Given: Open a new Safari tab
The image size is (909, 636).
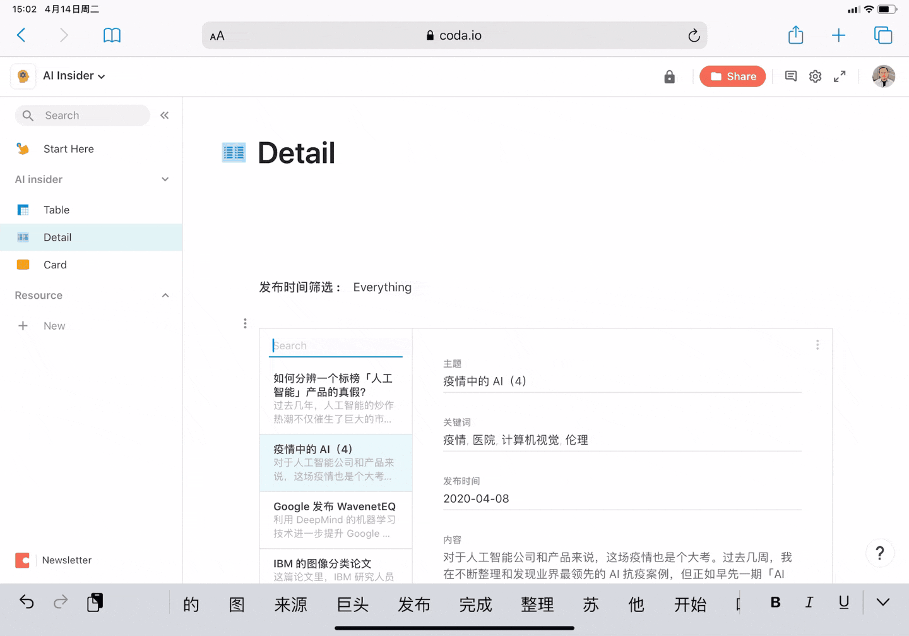Looking at the screenshot, I should (838, 35).
